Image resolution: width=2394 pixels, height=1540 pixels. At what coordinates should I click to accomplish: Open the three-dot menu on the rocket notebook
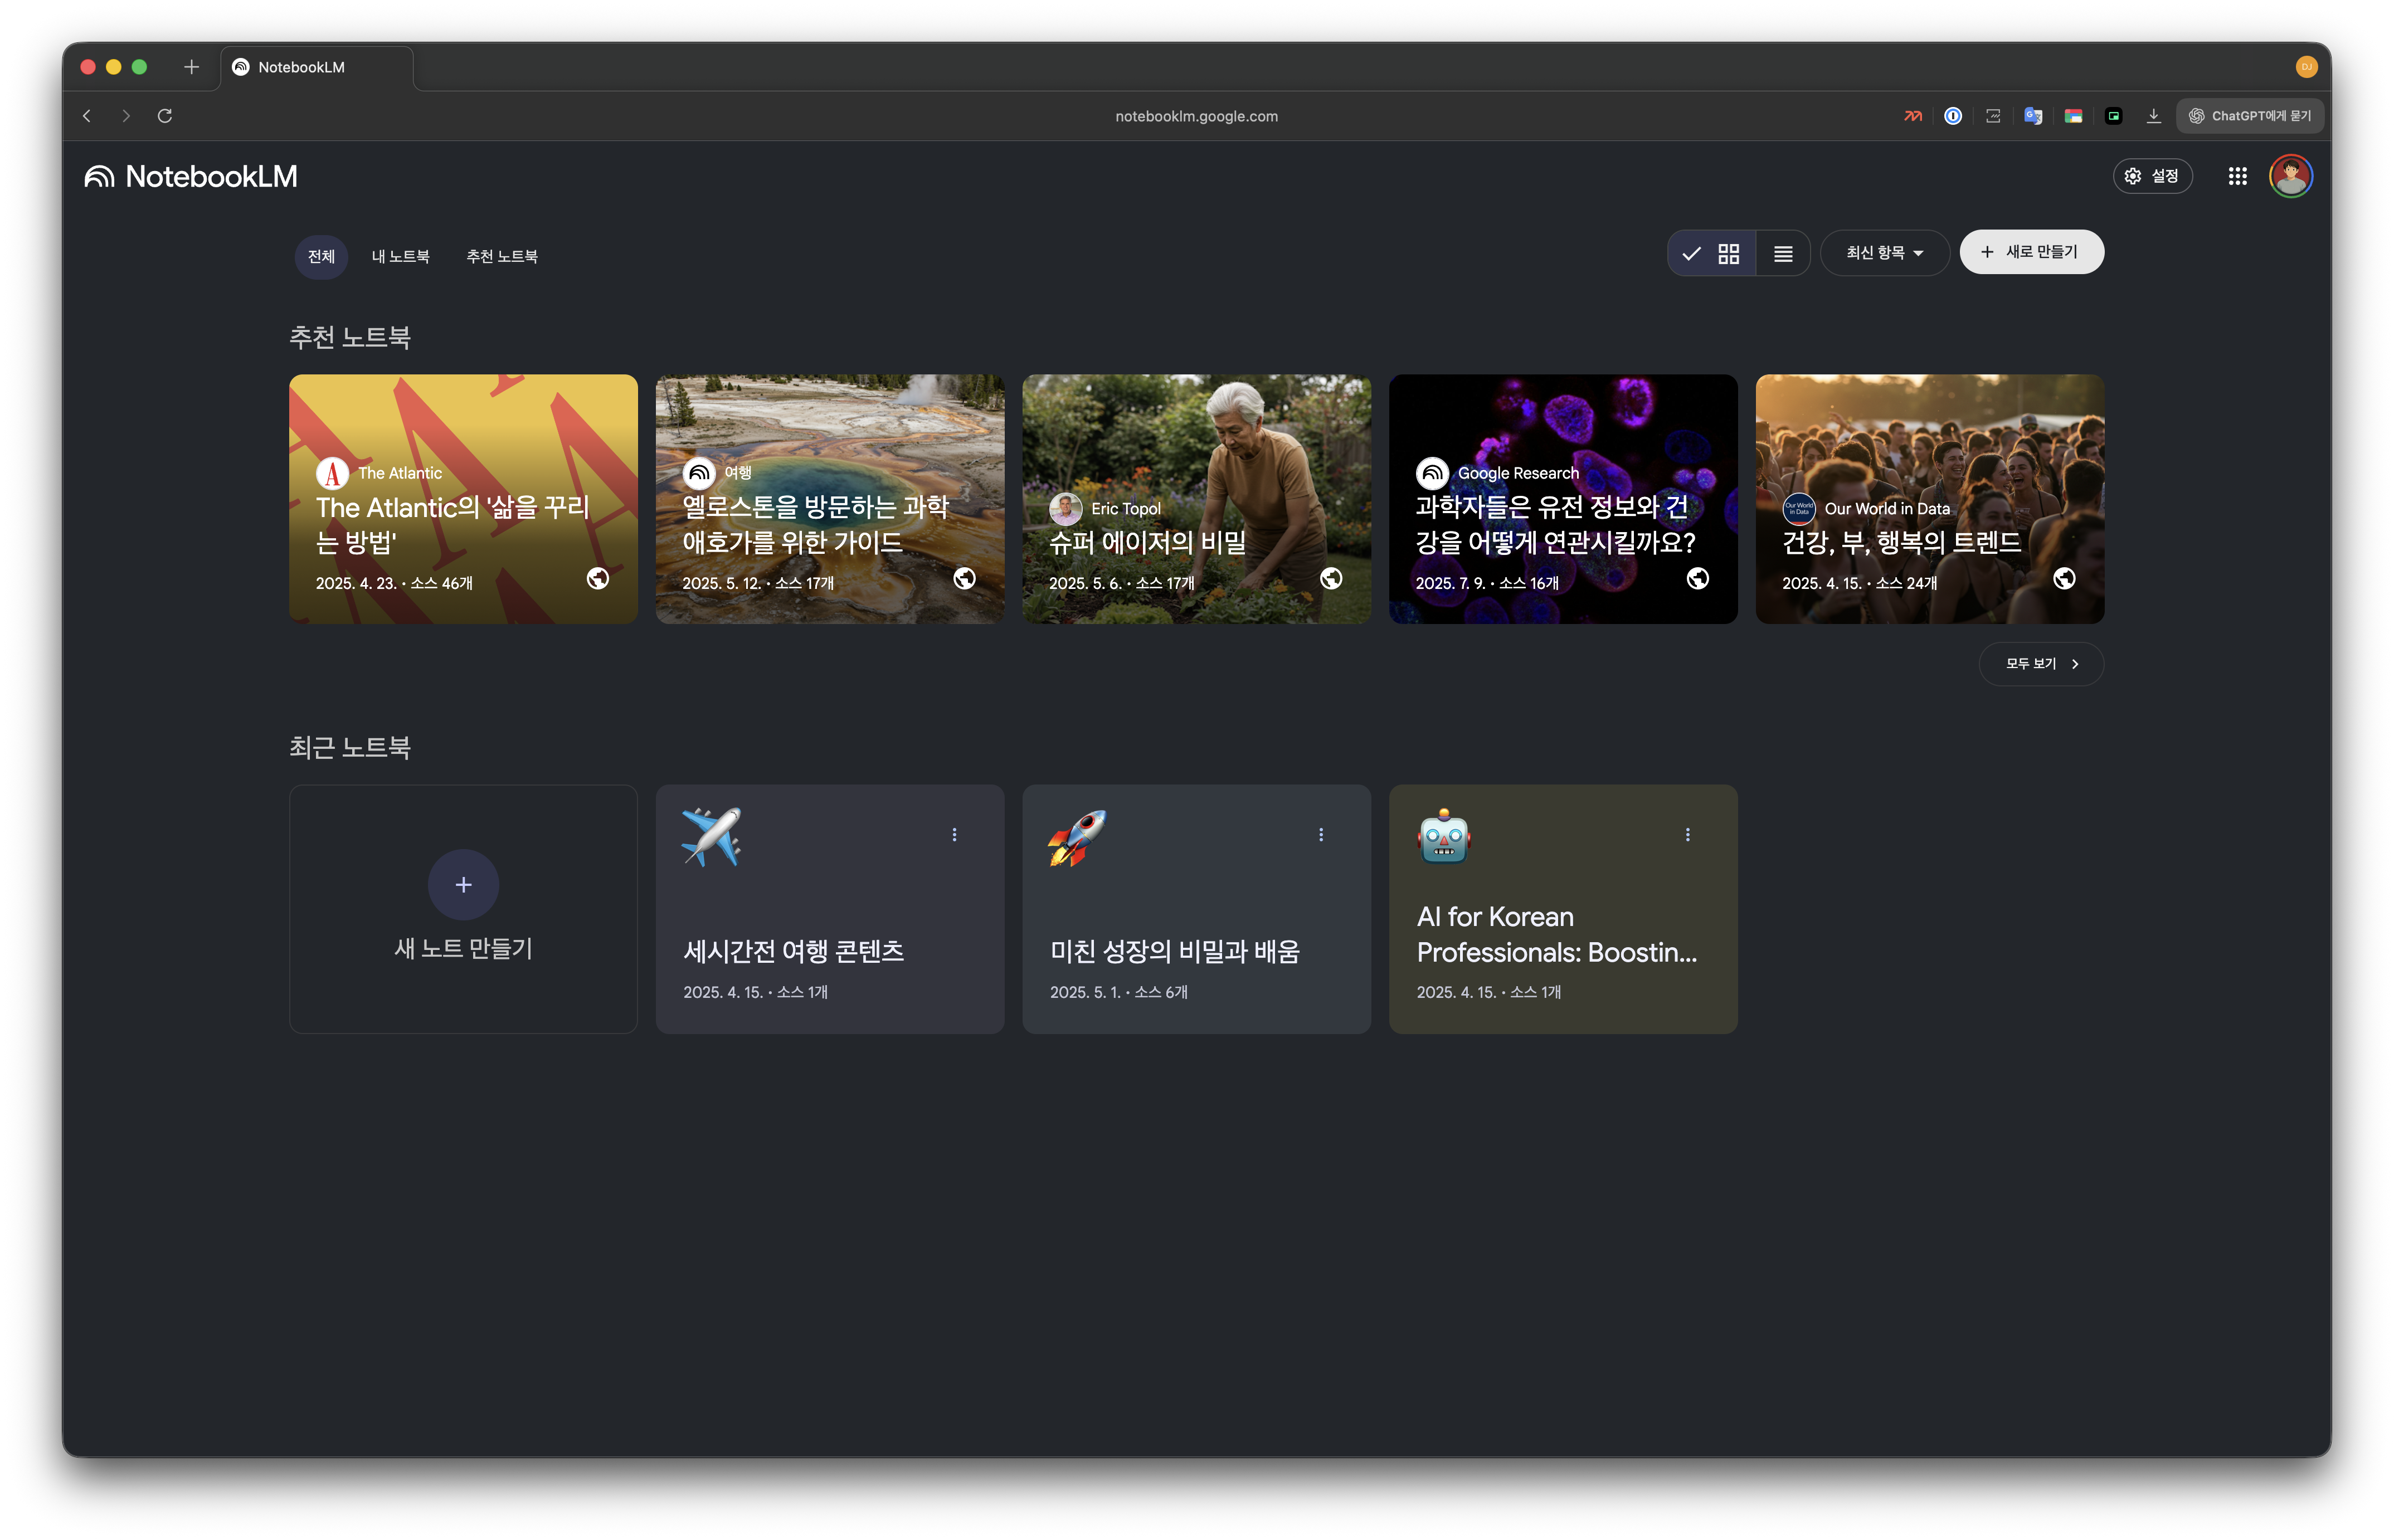click(x=1321, y=834)
